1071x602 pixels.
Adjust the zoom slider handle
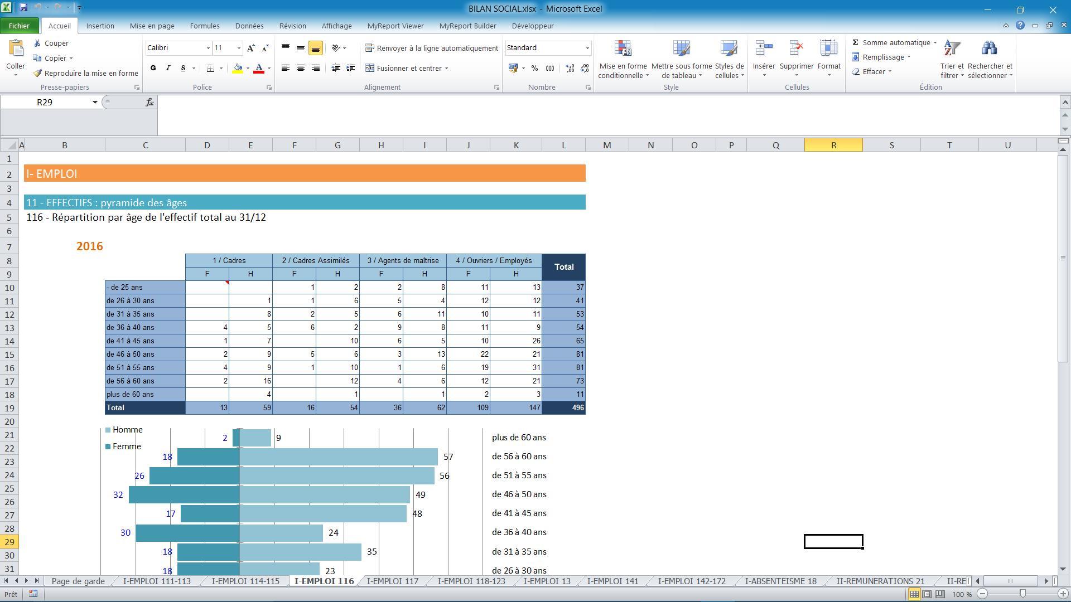point(1022,594)
